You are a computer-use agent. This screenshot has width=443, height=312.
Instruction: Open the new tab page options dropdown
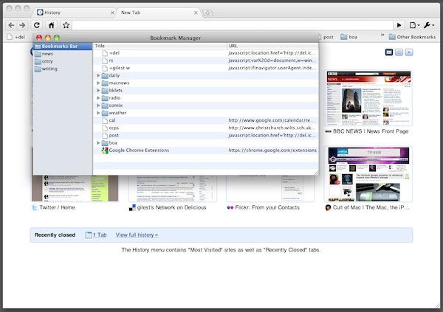click(x=409, y=52)
